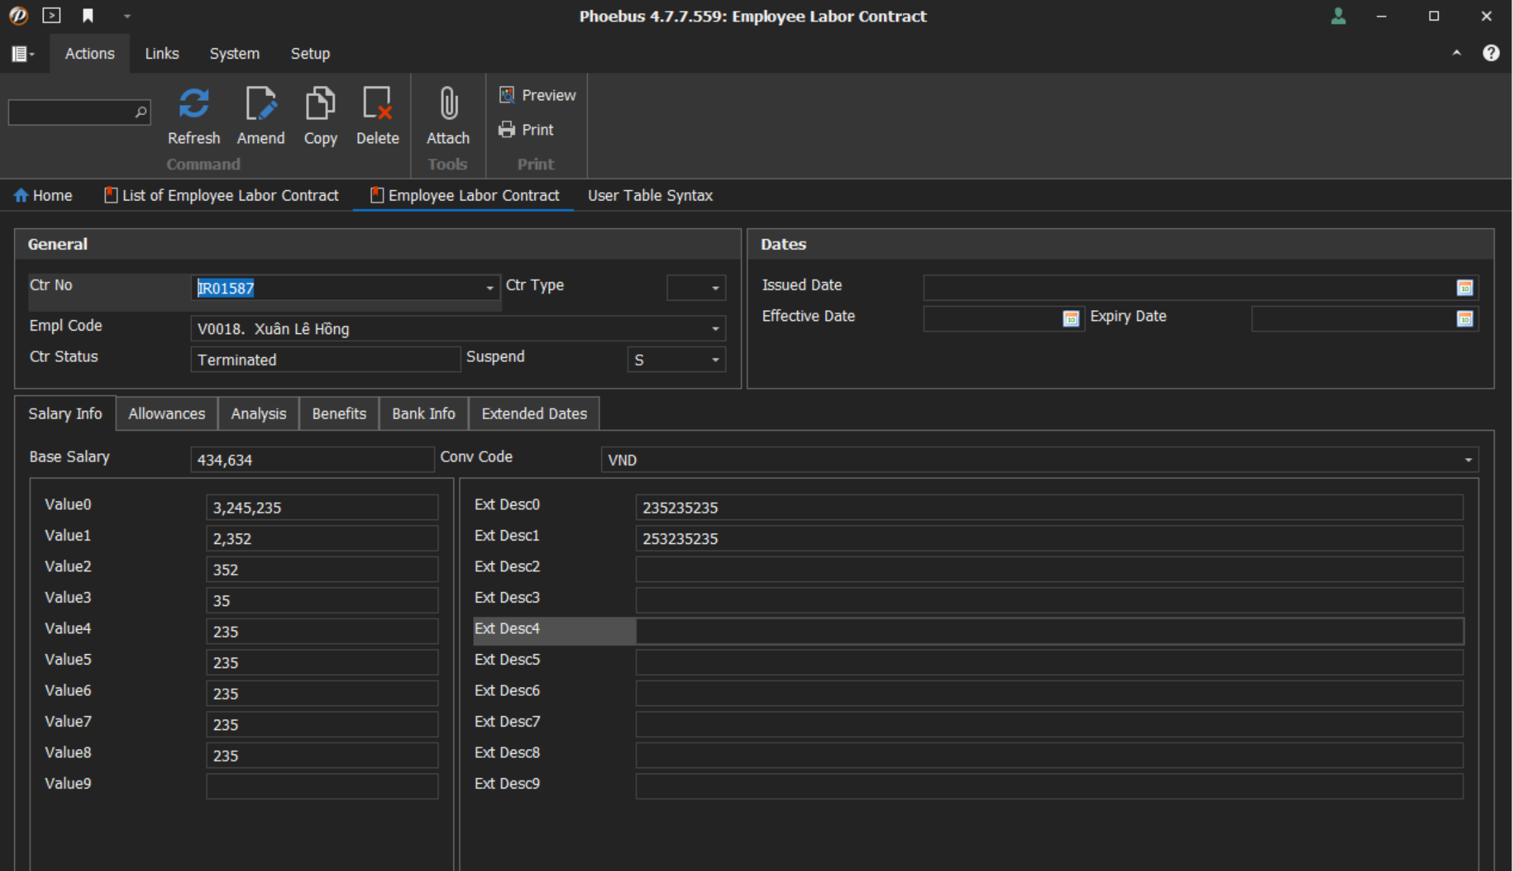Open the Setup ribbon tab

pyautogui.click(x=310, y=53)
